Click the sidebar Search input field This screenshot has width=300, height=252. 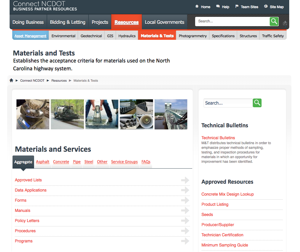[228, 103]
